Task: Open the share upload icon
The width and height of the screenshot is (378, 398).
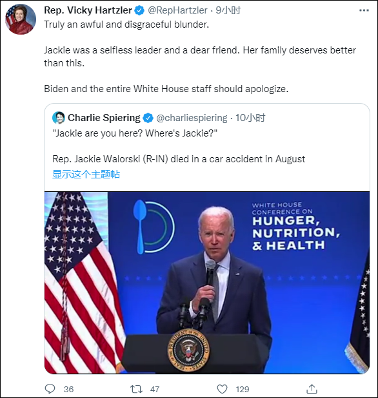Action: pos(312,389)
